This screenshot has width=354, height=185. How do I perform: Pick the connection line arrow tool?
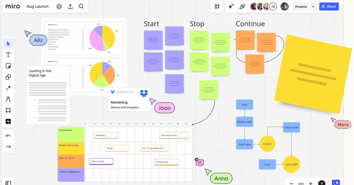point(8,88)
